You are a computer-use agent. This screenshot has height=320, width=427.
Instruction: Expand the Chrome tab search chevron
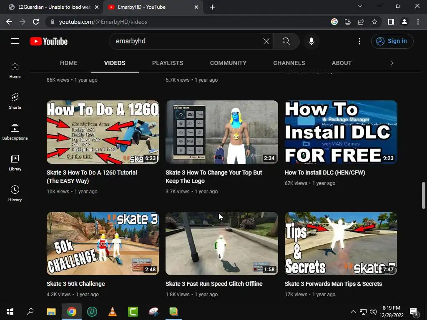tap(360, 6)
